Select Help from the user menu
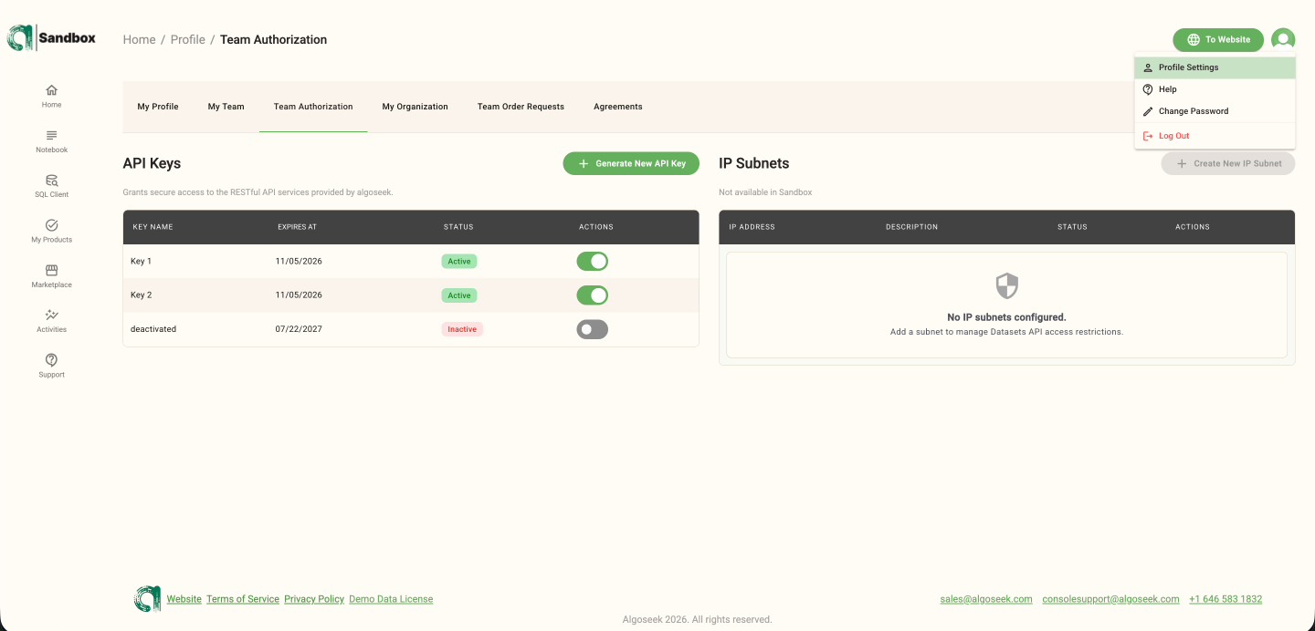The height and width of the screenshot is (631, 1315). 1215,89
